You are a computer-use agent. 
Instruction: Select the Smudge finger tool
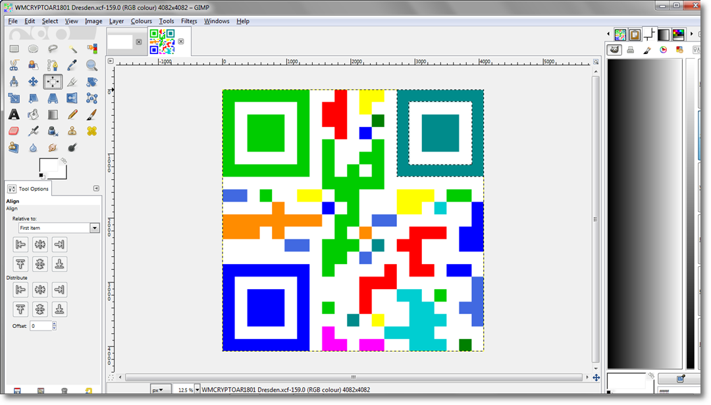click(x=53, y=148)
